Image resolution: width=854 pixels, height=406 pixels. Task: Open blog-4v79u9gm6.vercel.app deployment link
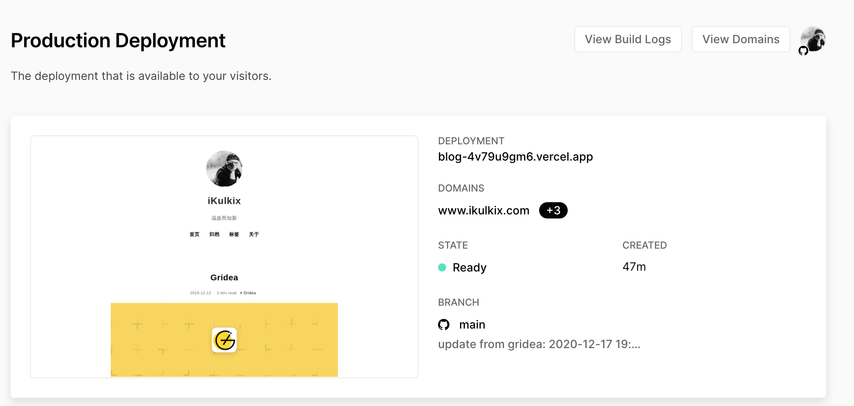pyautogui.click(x=515, y=157)
